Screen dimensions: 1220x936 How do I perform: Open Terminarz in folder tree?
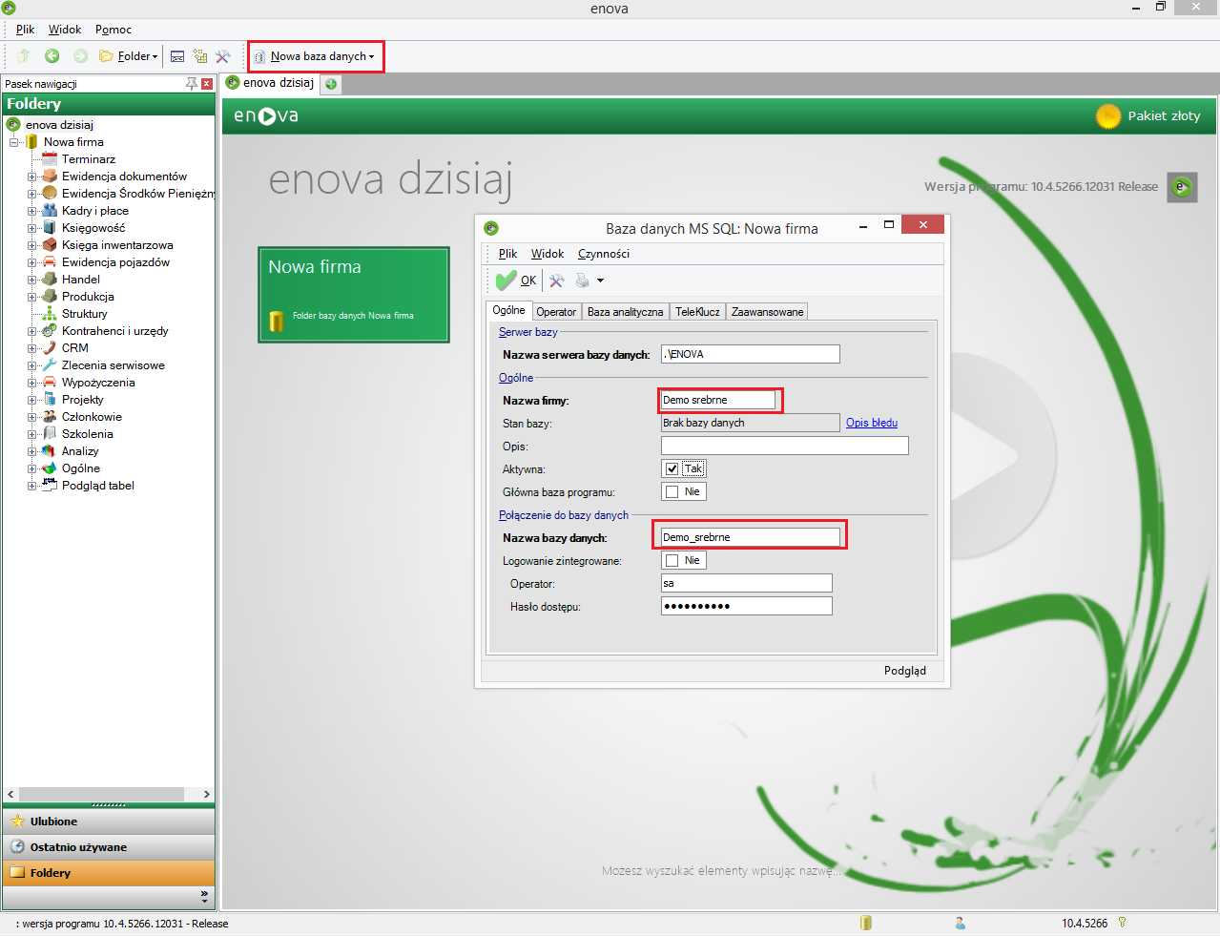[89, 159]
